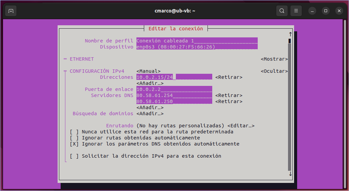Click the scroll down arrow
Image resolution: width=349 pixels, height=191 pixels.
[x=290, y=174]
